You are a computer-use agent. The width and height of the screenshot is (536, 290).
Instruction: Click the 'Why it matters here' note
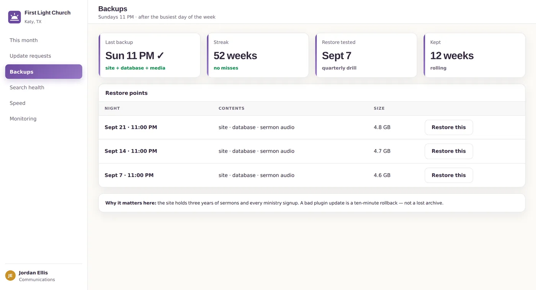[x=312, y=203]
